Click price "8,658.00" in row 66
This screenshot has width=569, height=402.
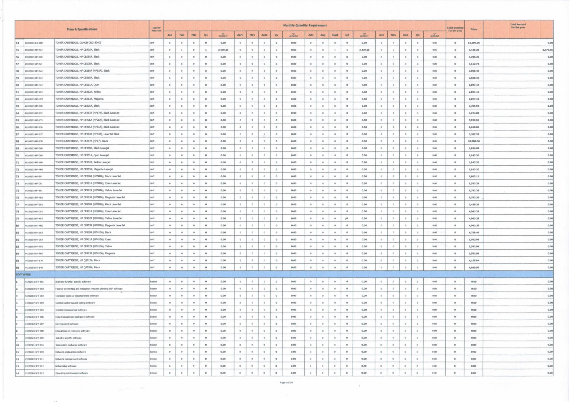[x=474, y=127]
